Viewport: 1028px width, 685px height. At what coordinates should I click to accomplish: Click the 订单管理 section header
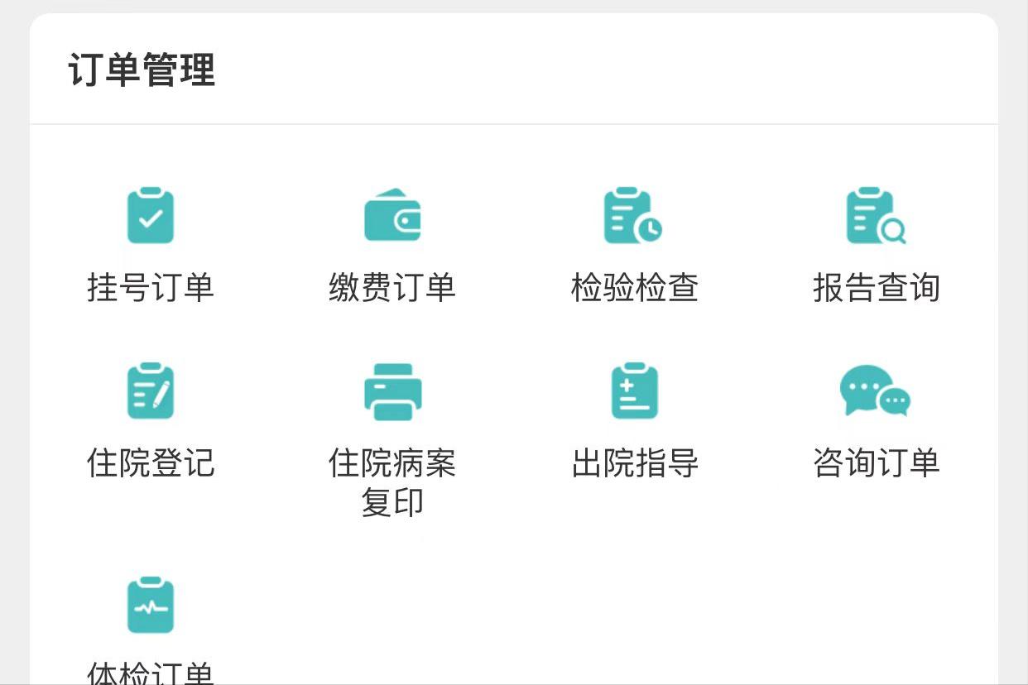point(142,71)
